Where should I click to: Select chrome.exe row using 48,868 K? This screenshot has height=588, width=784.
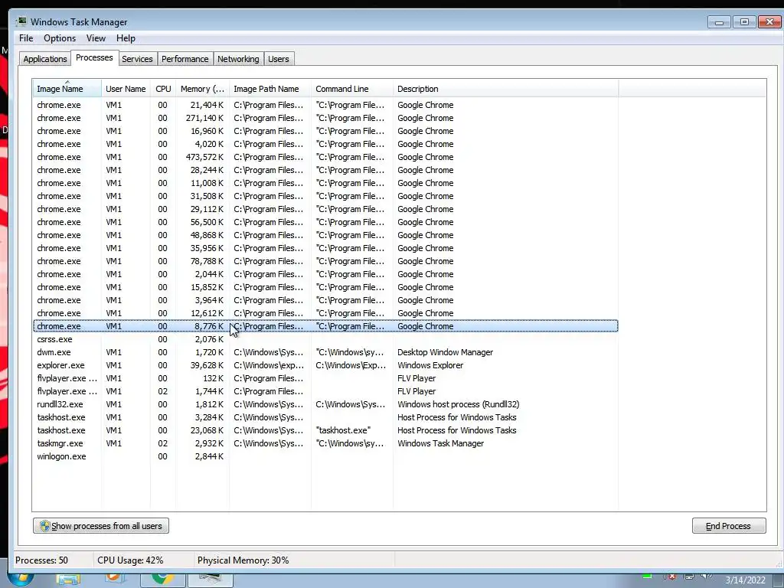(325, 235)
